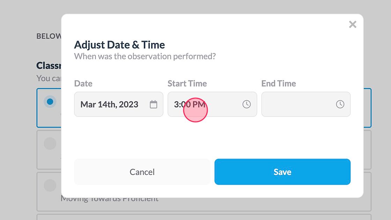This screenshot has width=391, height=220.
Task: Open the End Time dropdown
Action: (x=306, y=104)
